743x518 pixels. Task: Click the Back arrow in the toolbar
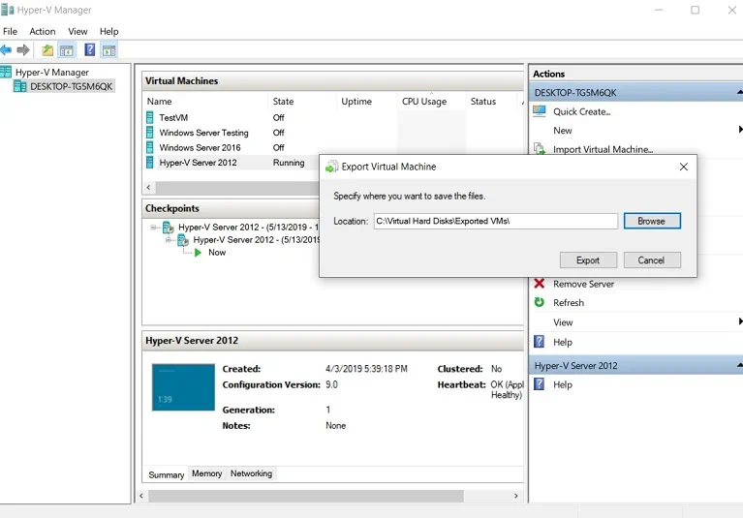coord(7,50)
